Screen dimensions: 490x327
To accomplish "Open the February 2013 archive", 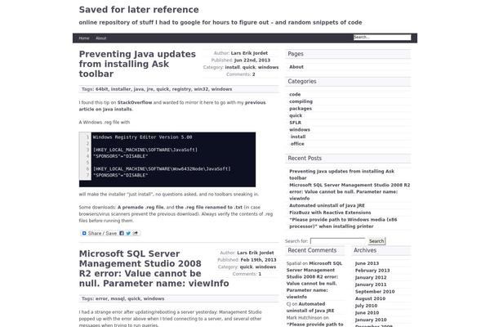I will [372, 271].
